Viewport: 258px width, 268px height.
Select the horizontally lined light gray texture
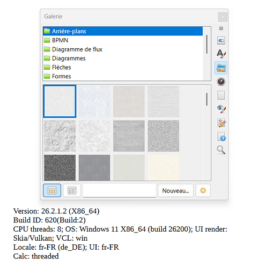[x=164, y=101]
